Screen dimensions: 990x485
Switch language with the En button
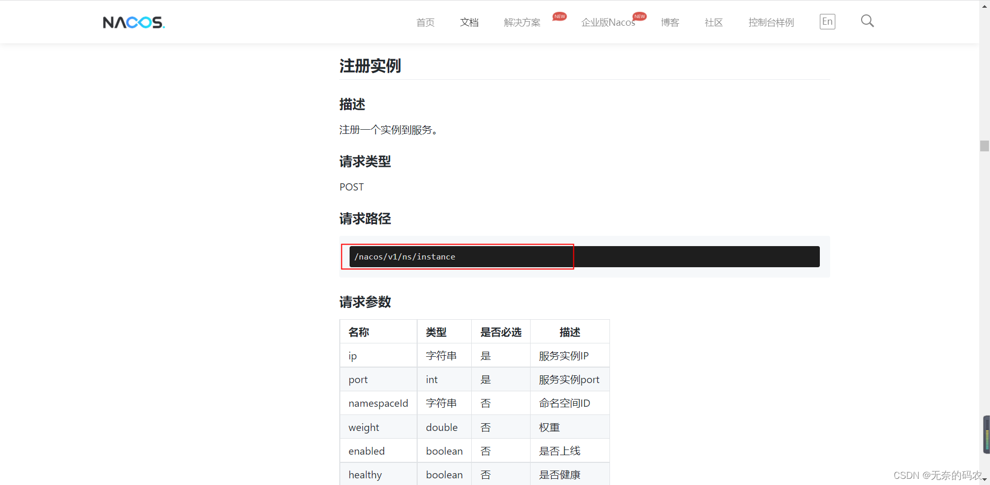827,22
